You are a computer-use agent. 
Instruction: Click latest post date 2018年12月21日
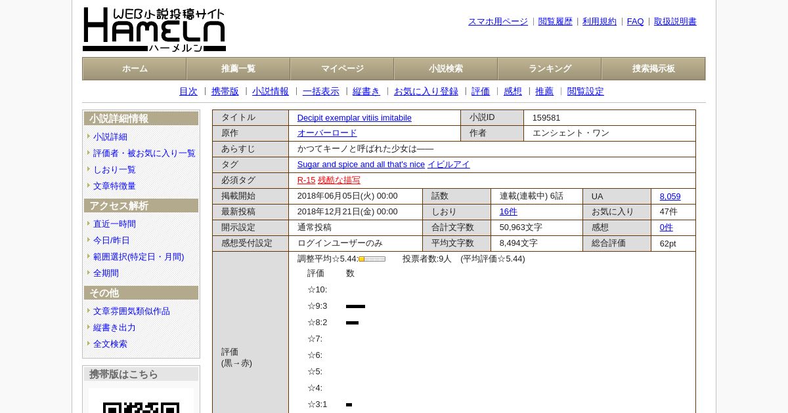click(x=347, y=212)
